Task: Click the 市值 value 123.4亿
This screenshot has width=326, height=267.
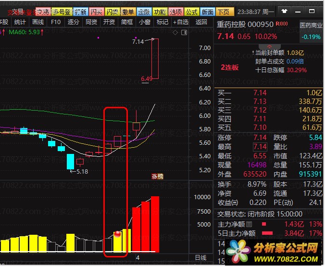Action: [x=311, y=156]
